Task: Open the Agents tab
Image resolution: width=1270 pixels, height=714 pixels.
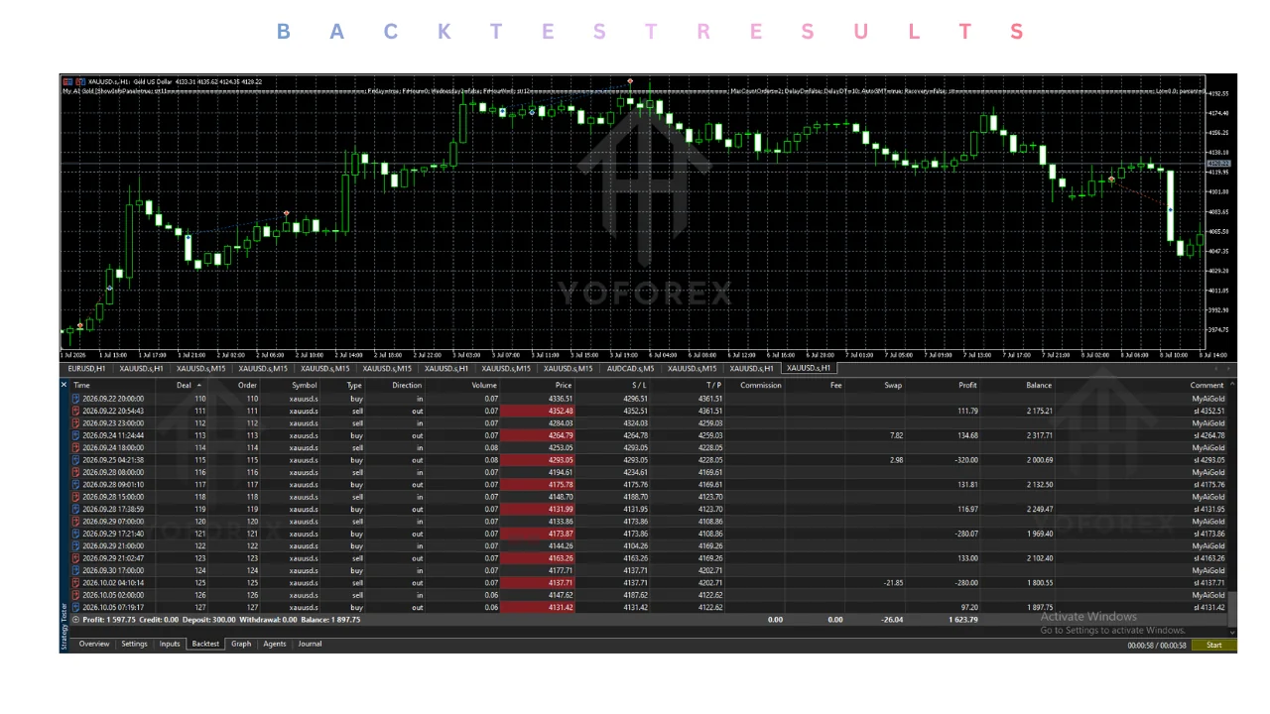Action: [x=275, y=644]
